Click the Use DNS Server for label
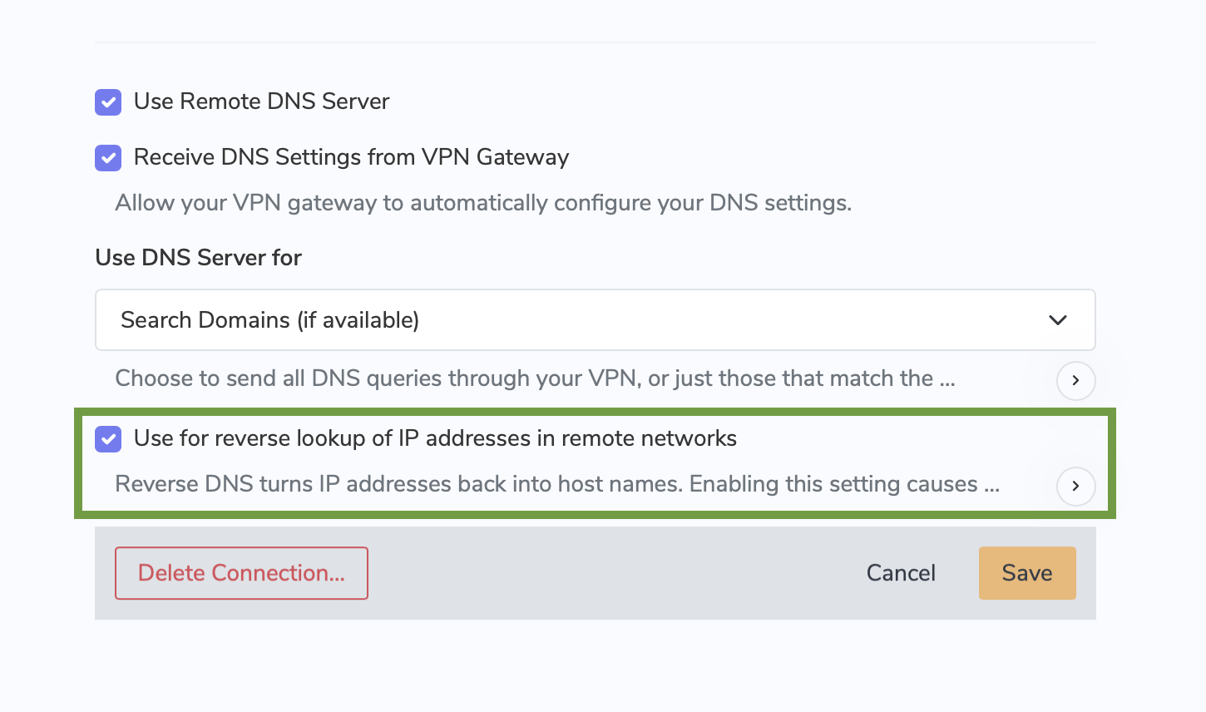Screen dimensions: 1206x712 pos(198,258)
